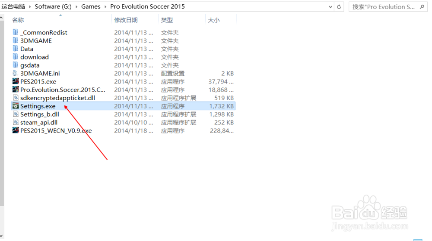Click the 3DMGAME.ini file icon
This screenshot has width=432, height=241.
16,73
